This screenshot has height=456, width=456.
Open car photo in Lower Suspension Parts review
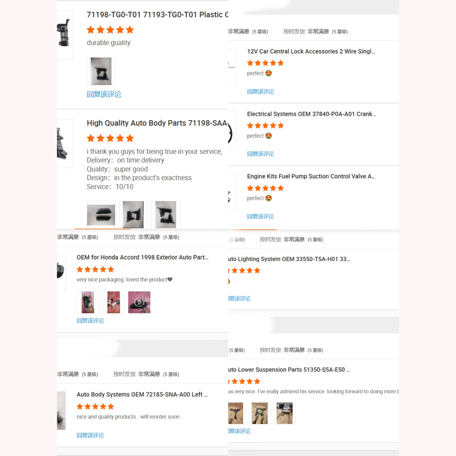[x=285, y=413]
